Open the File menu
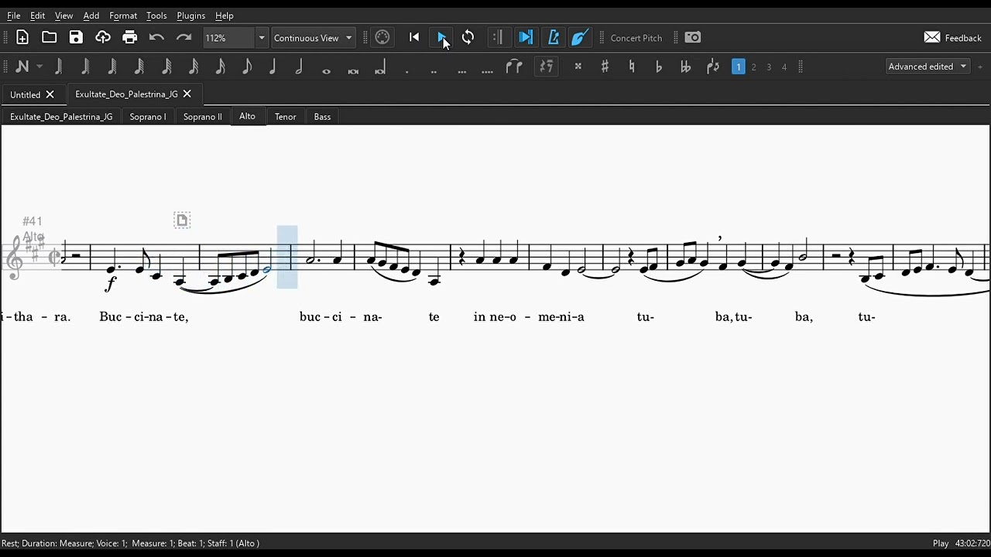 [x=14, y=15]
